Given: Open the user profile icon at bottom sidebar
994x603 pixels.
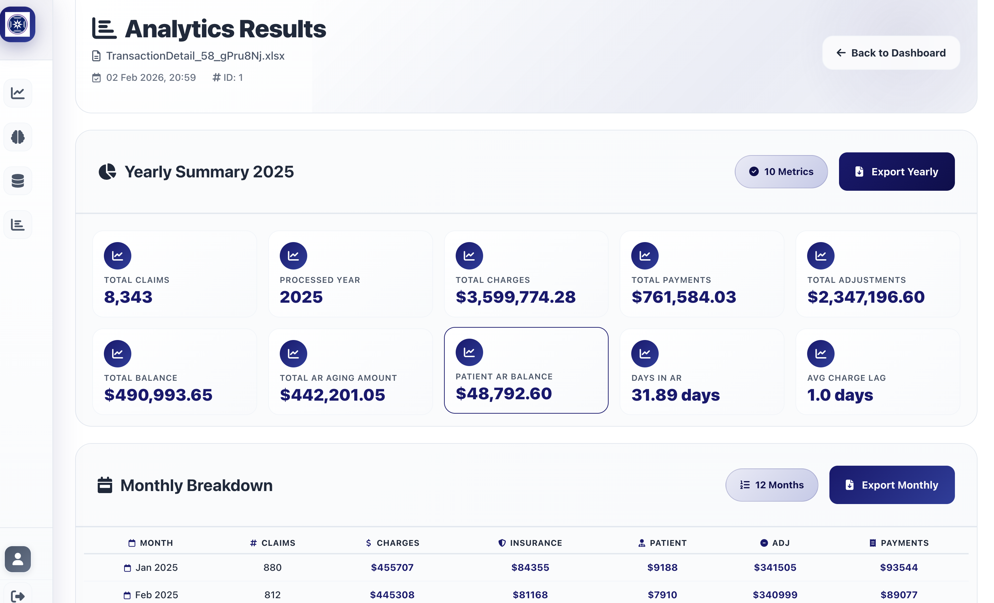Looking at the screenshot, I should pos(18,559).
